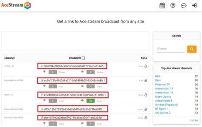This screenshot has width=202, height=127.
Task: Toggle the ContentID header checkbox
Action: coord(83,58)
